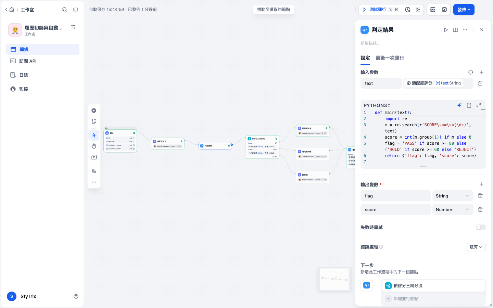Click the score output name field
This screenshot has height=308, width=493.
click(x=396, y=209)
